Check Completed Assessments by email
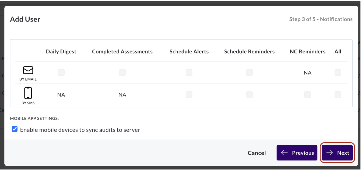362x170 pixels. 122,73
